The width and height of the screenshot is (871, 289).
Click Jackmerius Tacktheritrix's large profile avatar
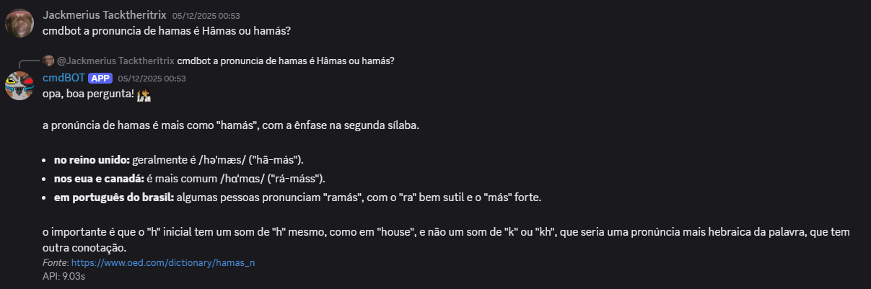[19, 22]
